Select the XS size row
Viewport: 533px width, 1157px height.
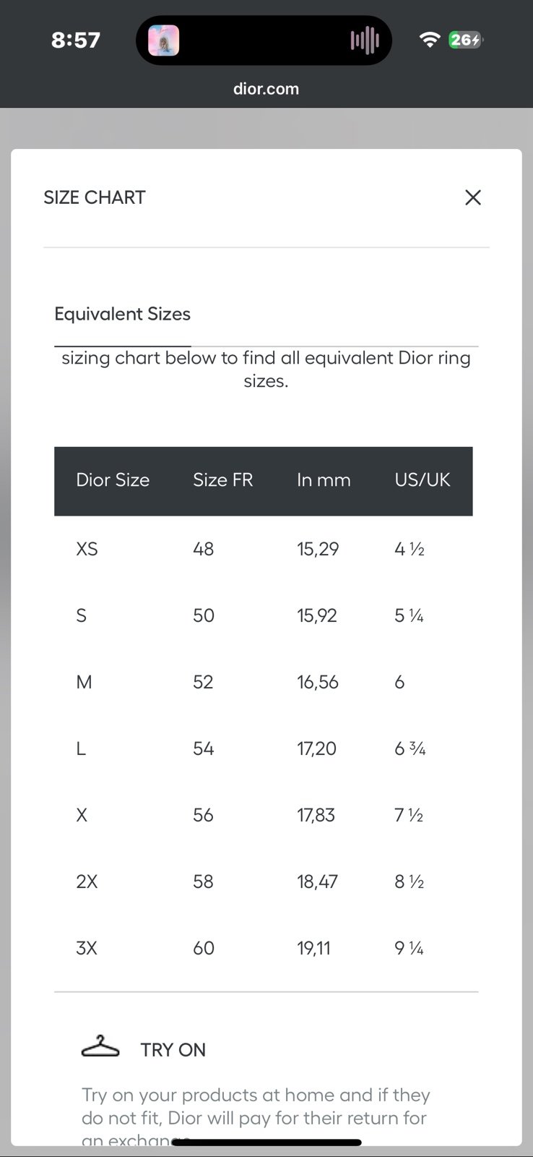click(x=264, y=549)
